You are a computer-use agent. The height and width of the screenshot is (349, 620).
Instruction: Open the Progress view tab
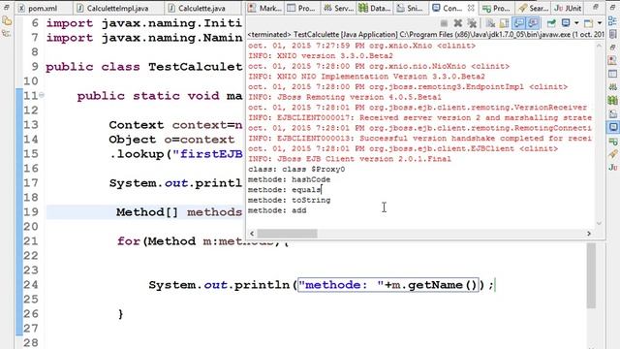coord(496,8)
